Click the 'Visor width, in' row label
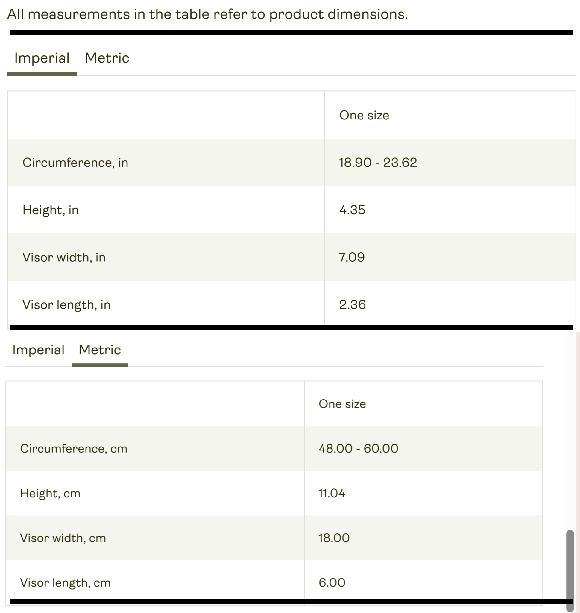The height and width of the screenshot is (613, 580). 64,257
